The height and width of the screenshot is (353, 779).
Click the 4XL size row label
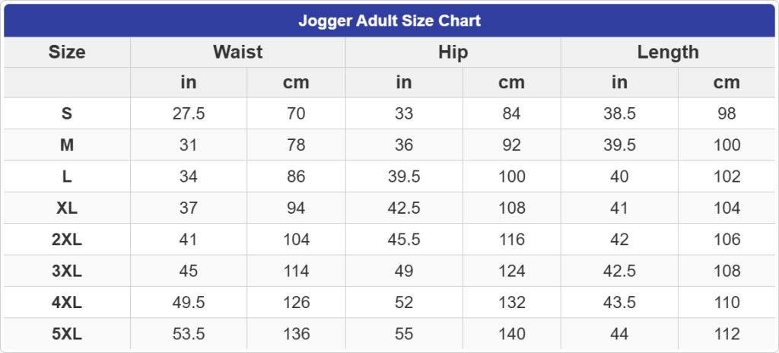(x=67, y=302)
